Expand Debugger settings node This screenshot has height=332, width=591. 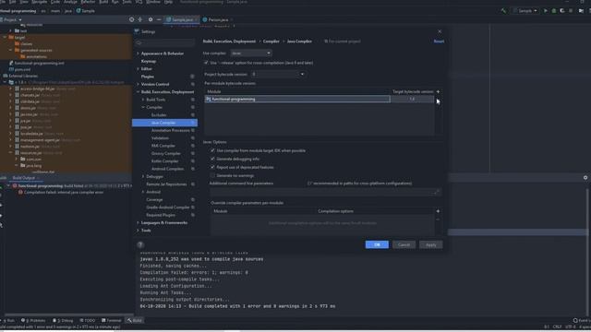143,176
